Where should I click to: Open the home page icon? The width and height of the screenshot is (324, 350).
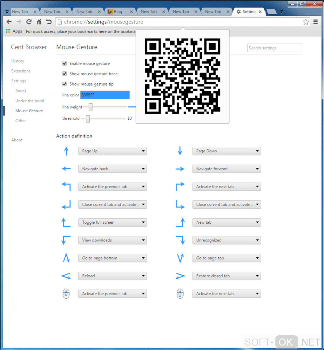[x=39, y=22]
